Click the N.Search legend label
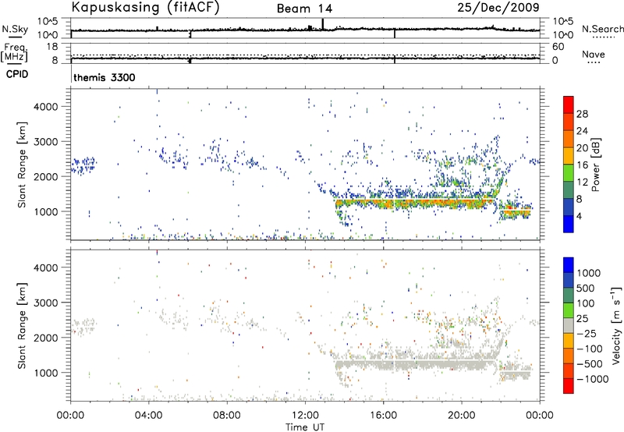This screenshot has width=624, height=432. tap(603, 29)
